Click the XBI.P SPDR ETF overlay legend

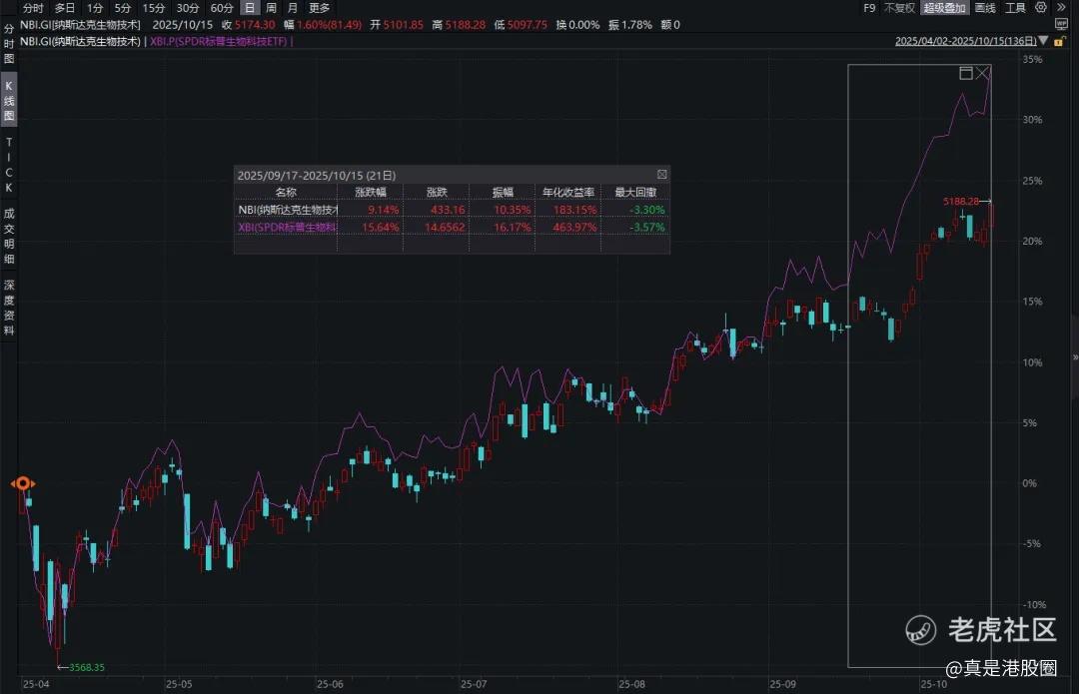click(219, 41)
